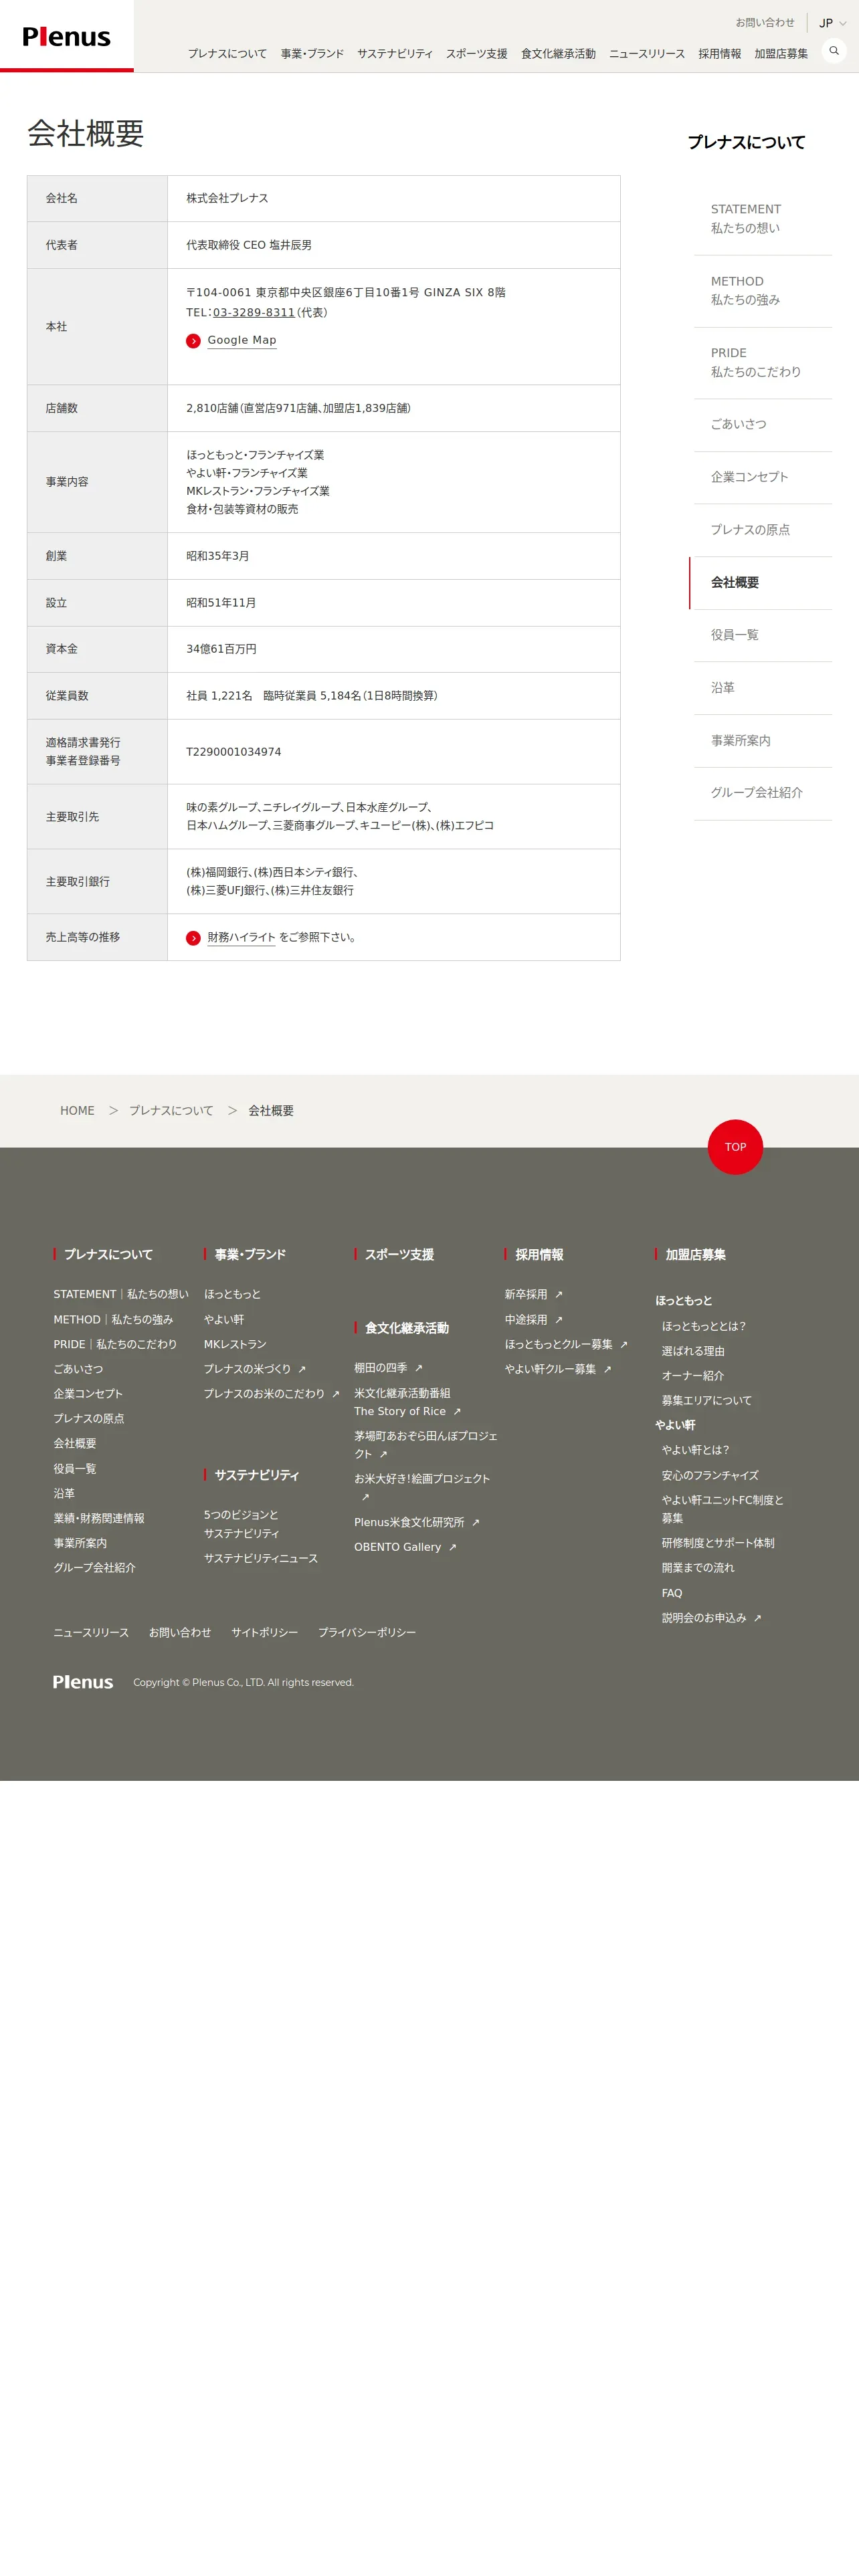The width and height of the screenshot is (859, 2576).
Task: Open プレナスについて in top navigation
Action: [x=227, y=54]
